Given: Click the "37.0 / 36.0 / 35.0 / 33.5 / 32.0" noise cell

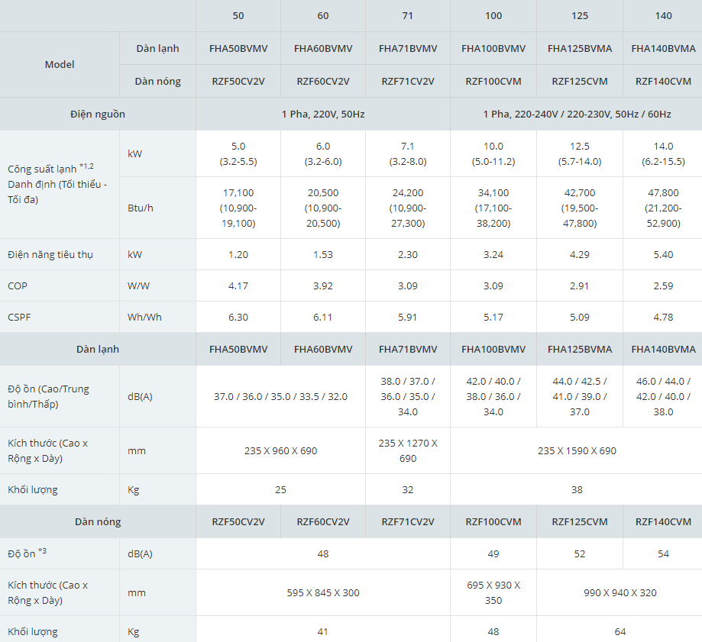Looking at the screenshot, I should coord(280,396).
